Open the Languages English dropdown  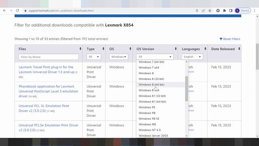pyautogui.click(x=192, y=57)
